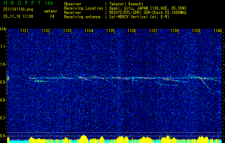
Task: Click the 1131 time marker
Action: pyautogui.click(x=25, y=31)
